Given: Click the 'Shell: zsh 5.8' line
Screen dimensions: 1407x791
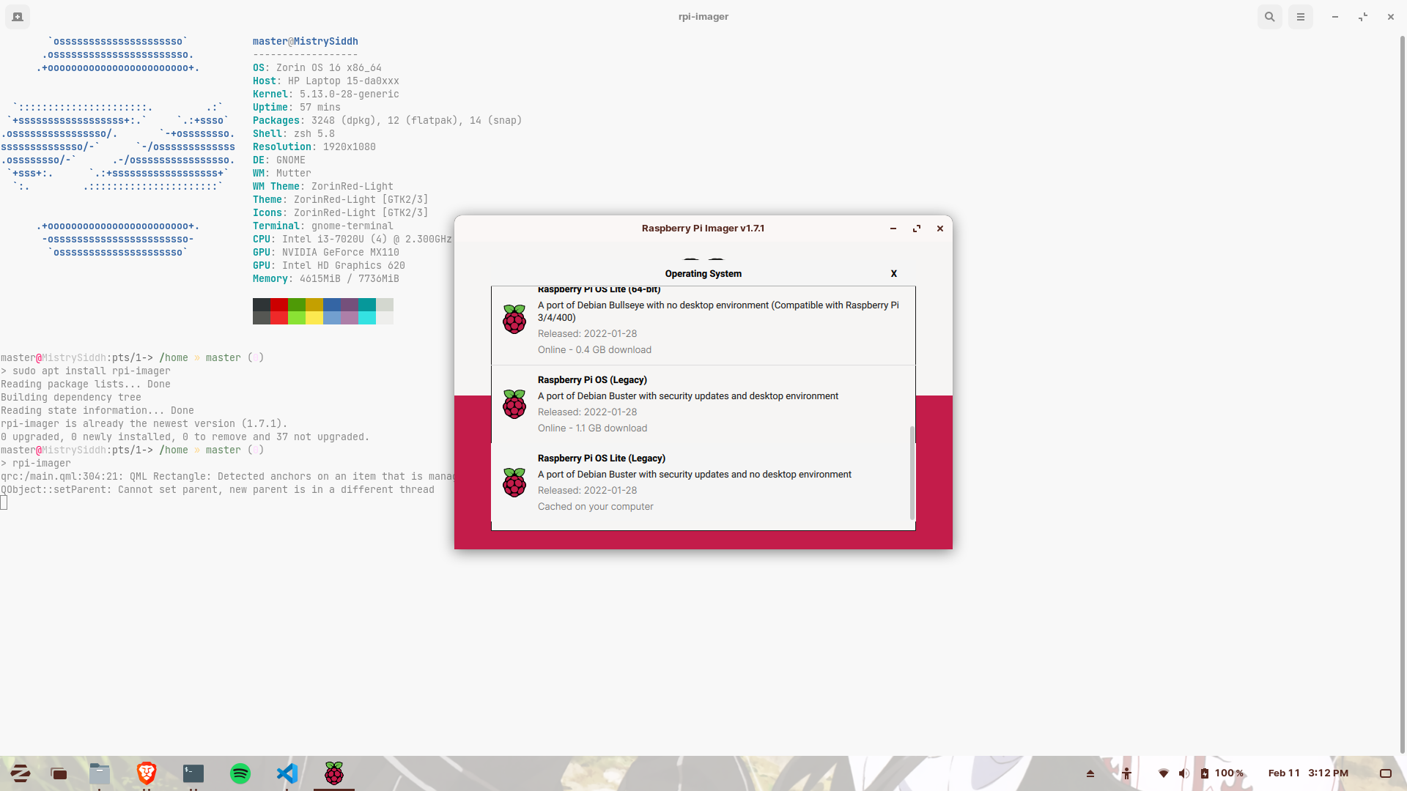Looking at the screenshot, I should (294, 134).
